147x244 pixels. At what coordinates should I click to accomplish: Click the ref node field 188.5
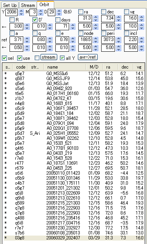(x=85, y=40)
